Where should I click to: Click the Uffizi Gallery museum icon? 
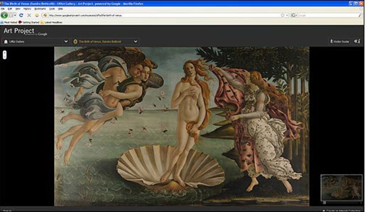point(6,42)
